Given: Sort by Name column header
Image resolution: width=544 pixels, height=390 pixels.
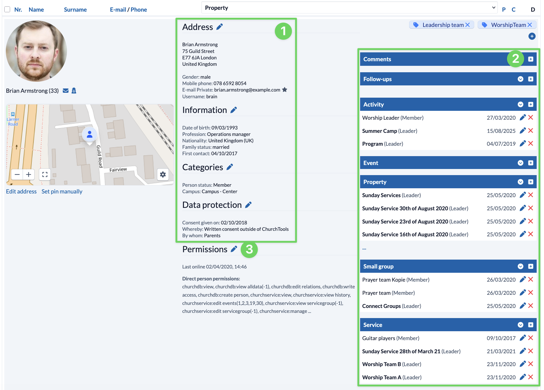Looking at the screenshot, I should coord(36,9).
